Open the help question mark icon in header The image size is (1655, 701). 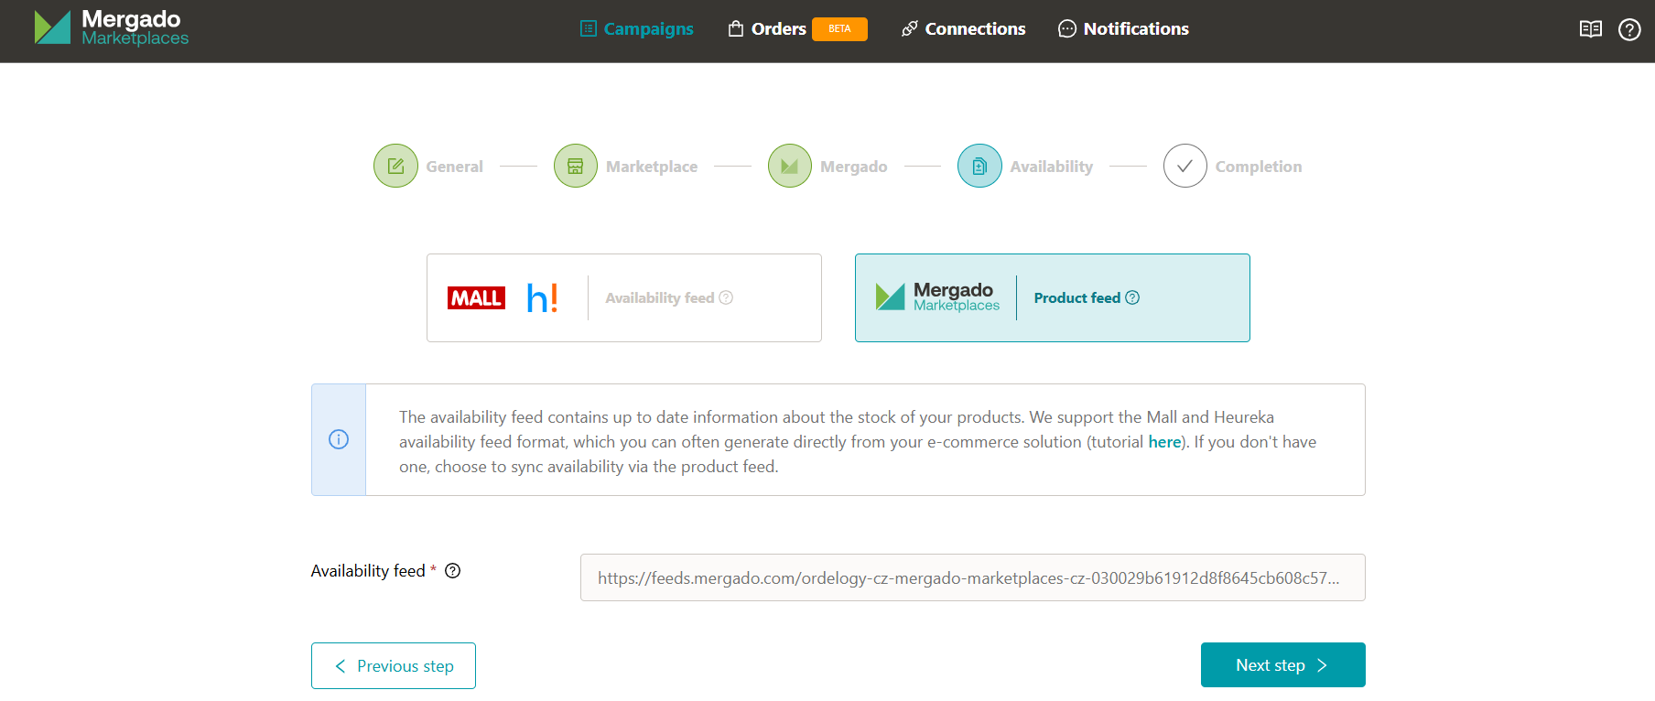click(1628, 29)
